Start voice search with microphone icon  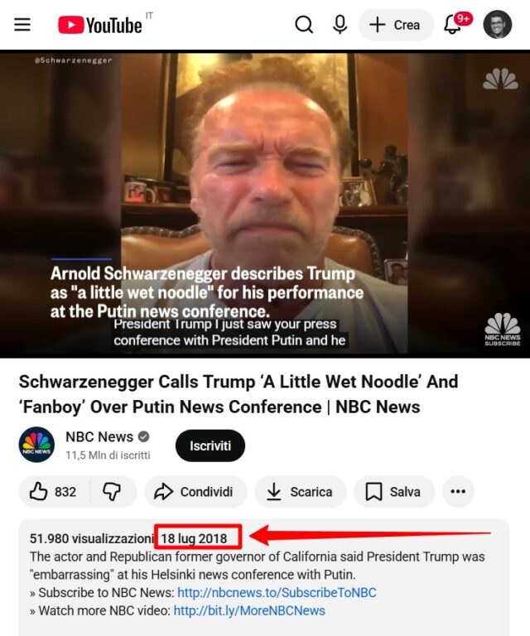point(340,25)
